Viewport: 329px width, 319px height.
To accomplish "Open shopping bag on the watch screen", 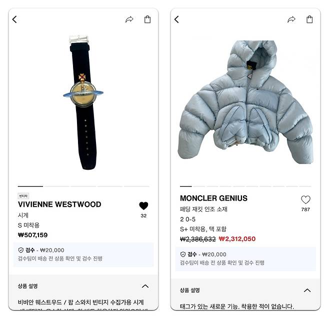I will coord(147,19).
